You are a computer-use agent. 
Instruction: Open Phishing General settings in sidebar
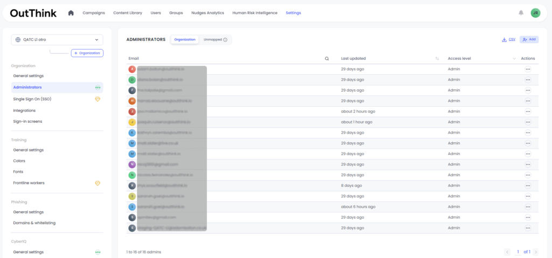(29, 212)
